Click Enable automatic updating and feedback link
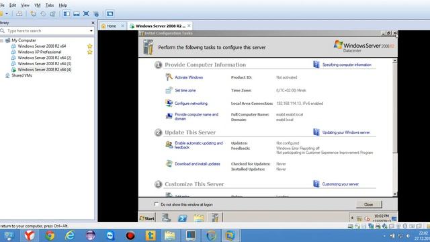Image resolution: width=430 pixels, height=242 pixels. click(199, 145)
